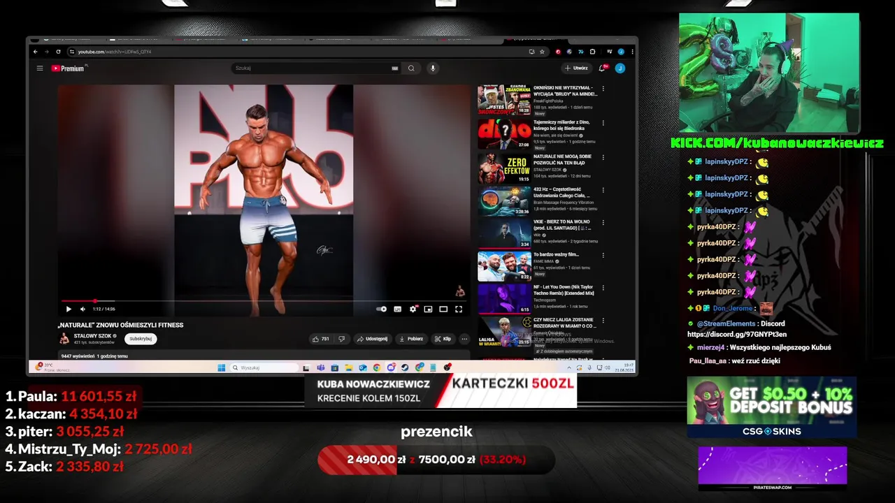Click the magnifier search button on YouTube
The height and width of the screenshot is (503, 895).
pos(411,68)
